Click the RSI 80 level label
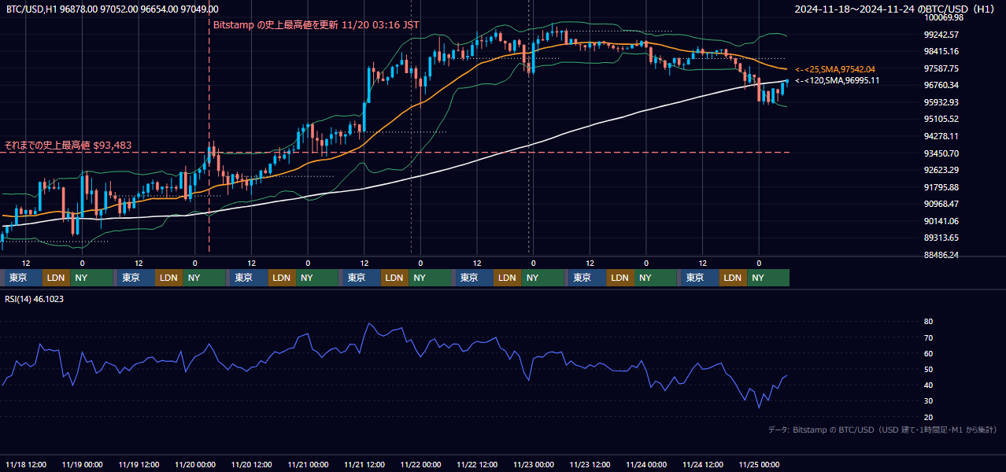The width and height of the screenshot is (1006, 472). point(928,322)
